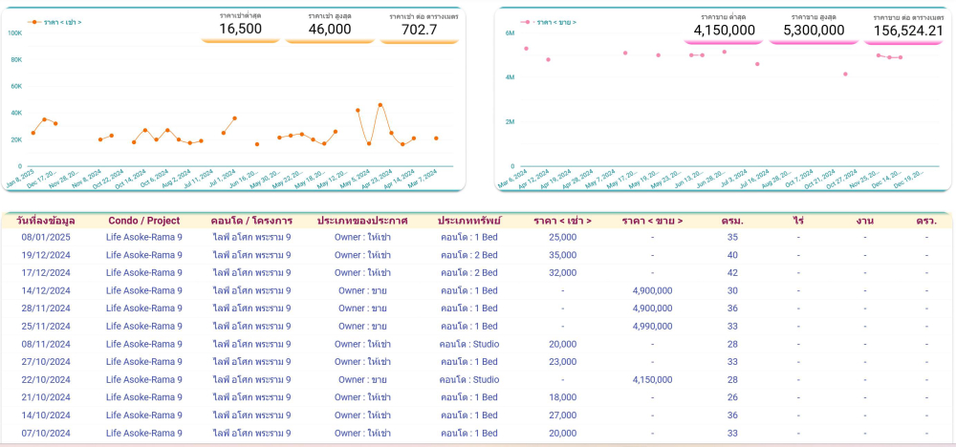Sort by ตรม. column header
The width and height of the screenshot is (956, 447).
732,221
